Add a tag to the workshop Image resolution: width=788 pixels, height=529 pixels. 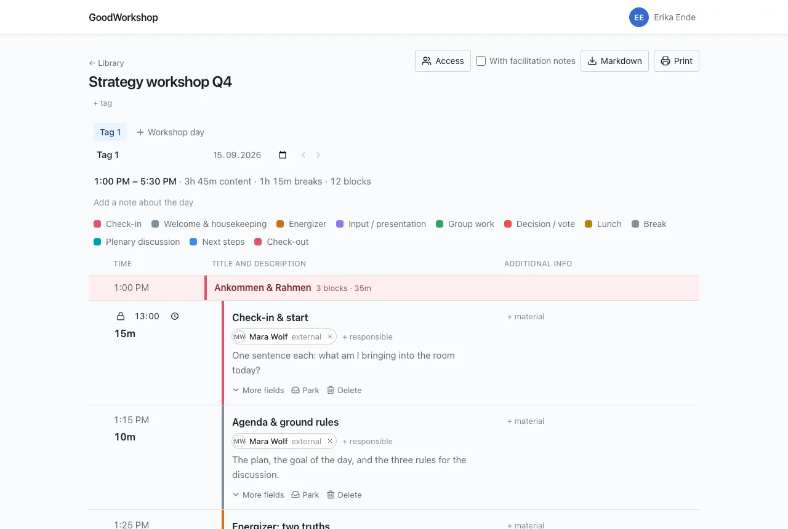click(x=103, y=103)
